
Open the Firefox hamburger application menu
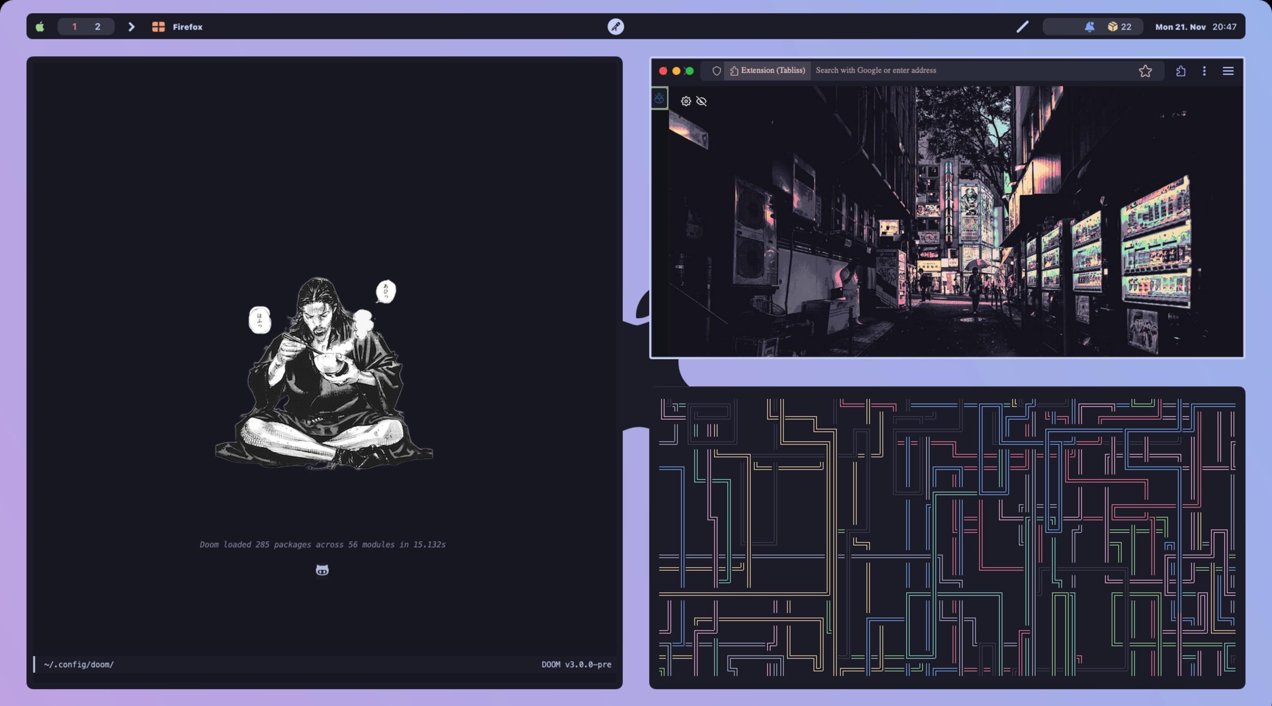tap(1228, 71)
